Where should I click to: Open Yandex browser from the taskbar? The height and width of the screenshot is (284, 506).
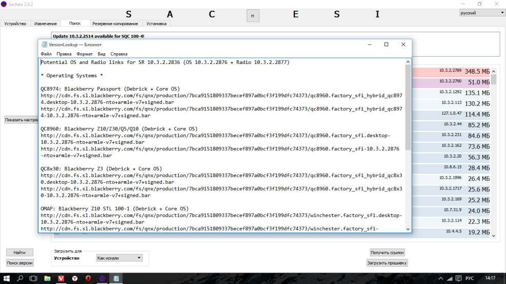75,278
